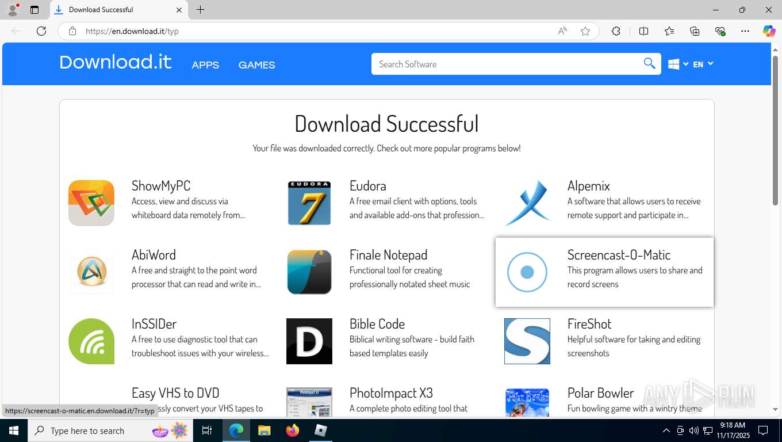Click the Eudora 7 logo icon

coord(309,203)
